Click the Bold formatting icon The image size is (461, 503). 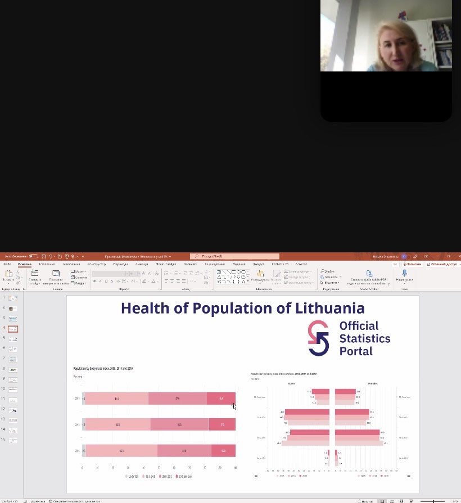click(95, 281)
